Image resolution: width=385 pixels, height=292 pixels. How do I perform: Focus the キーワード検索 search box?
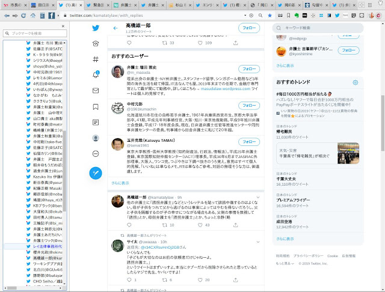318,28
